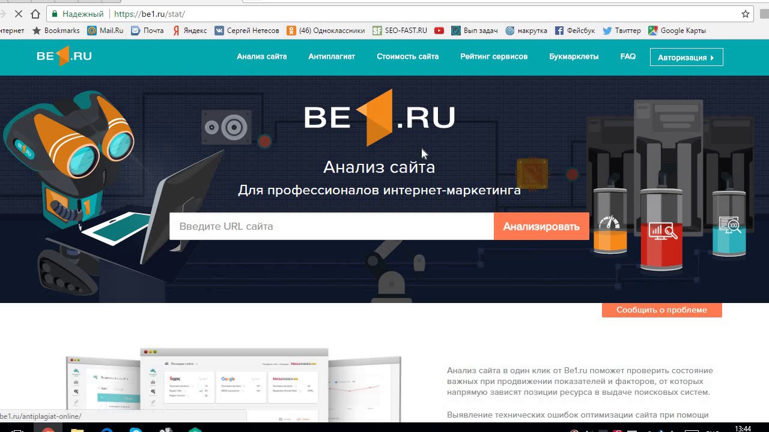Click the browser address bar URL

coord(149,14)
